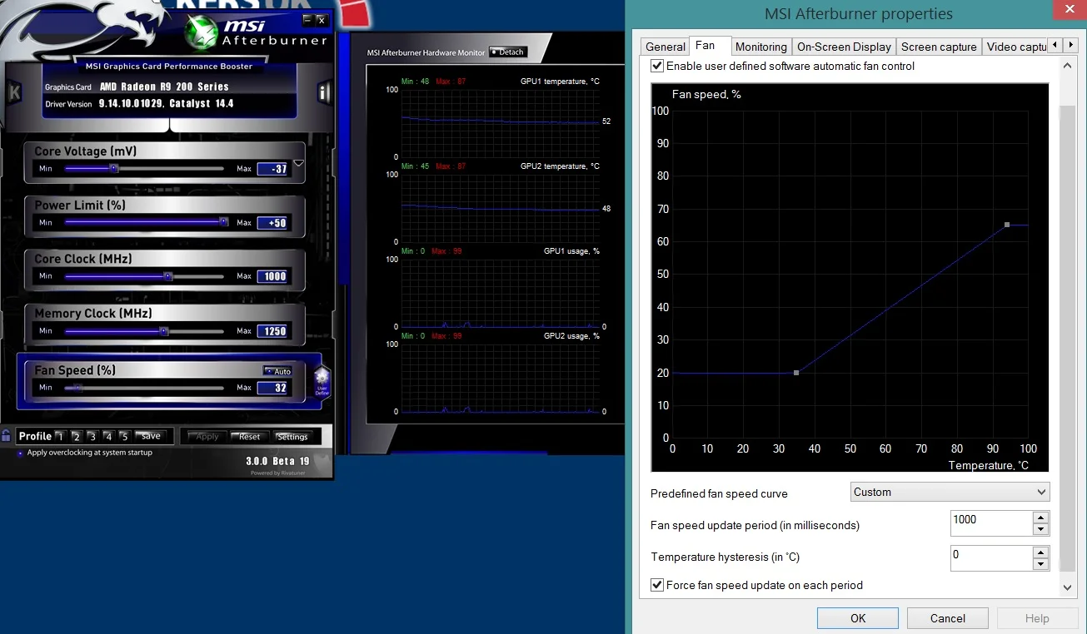Toggle the User Define fan icon

tap(322, 382)
